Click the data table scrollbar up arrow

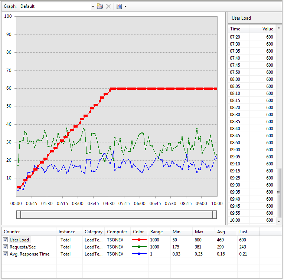click(279, 28)
